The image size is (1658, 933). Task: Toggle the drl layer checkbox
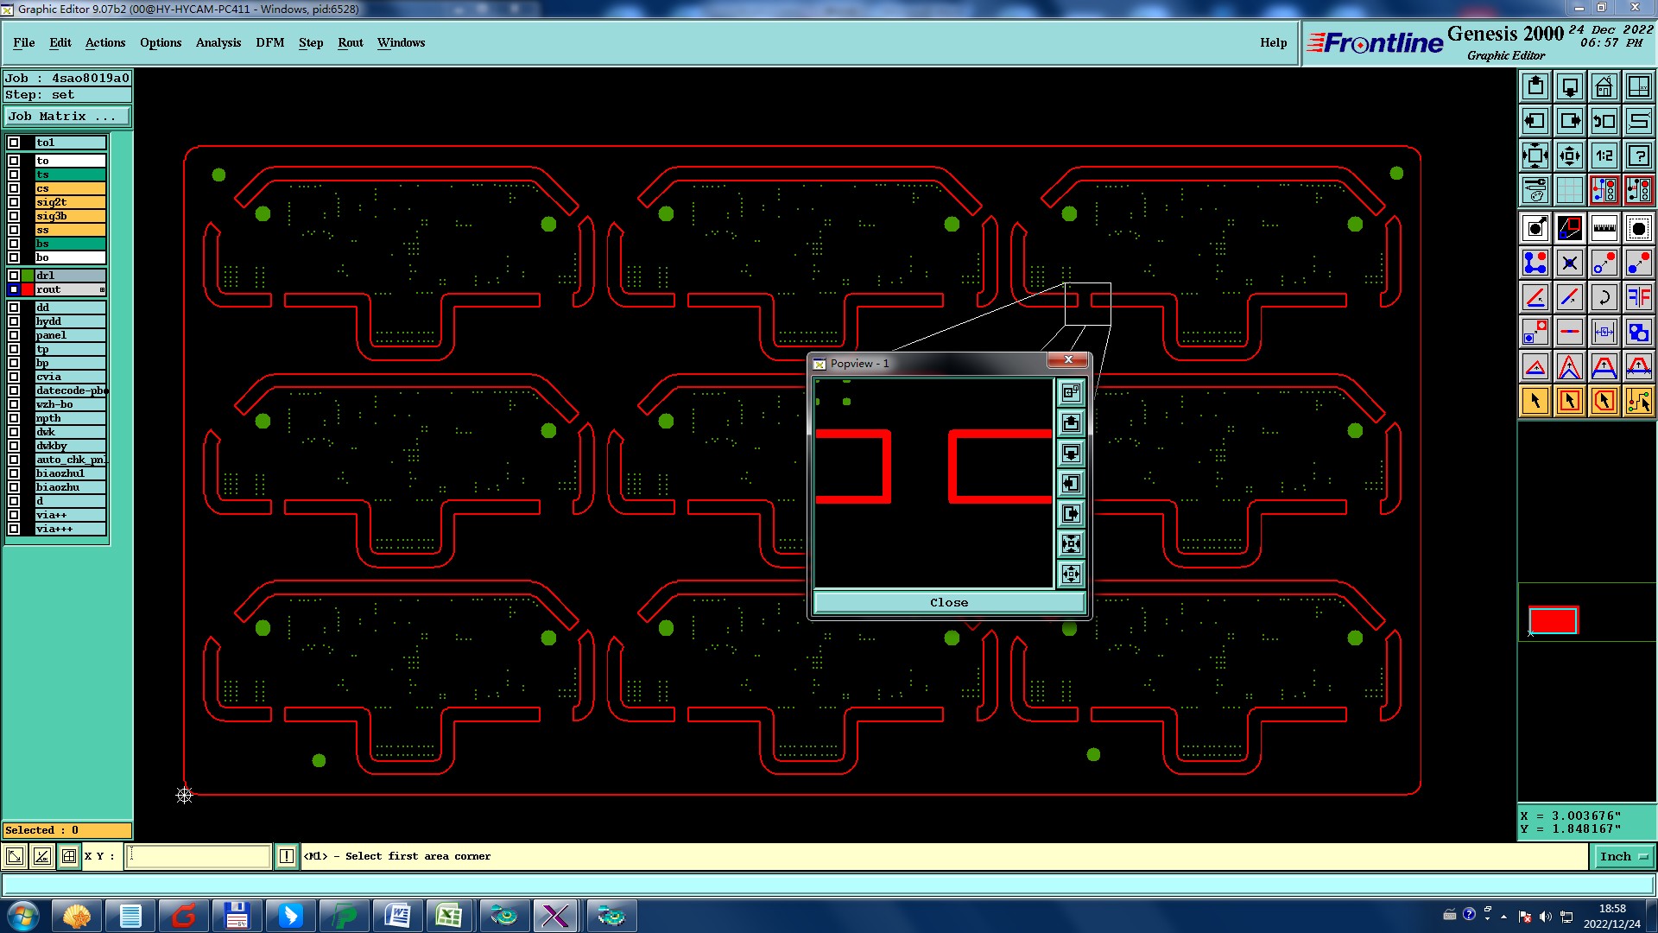(14, 276)
